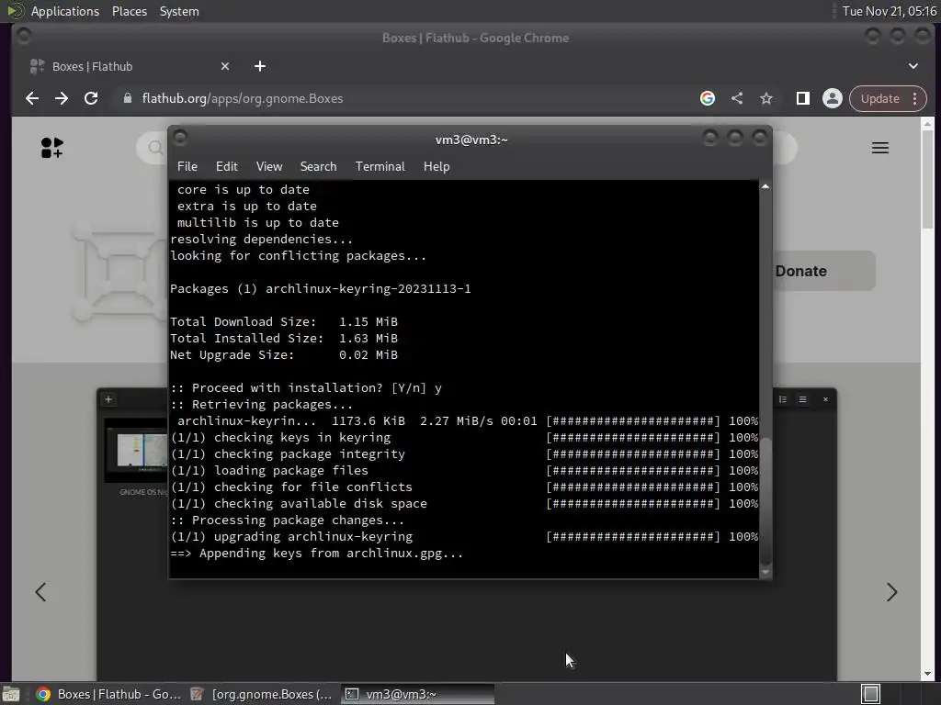Open Applications menu in top panel
The image size is (941, 705).
(x=65, y=11)
